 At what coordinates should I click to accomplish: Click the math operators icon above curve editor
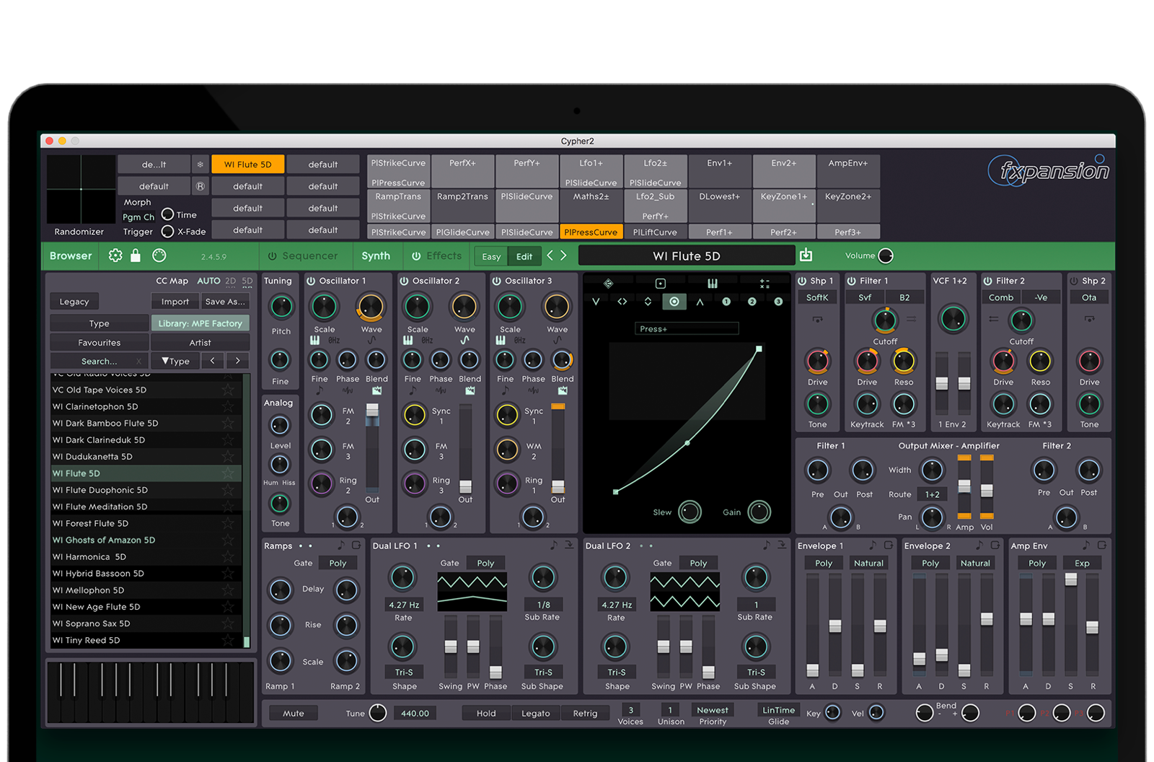pos(765,284)
